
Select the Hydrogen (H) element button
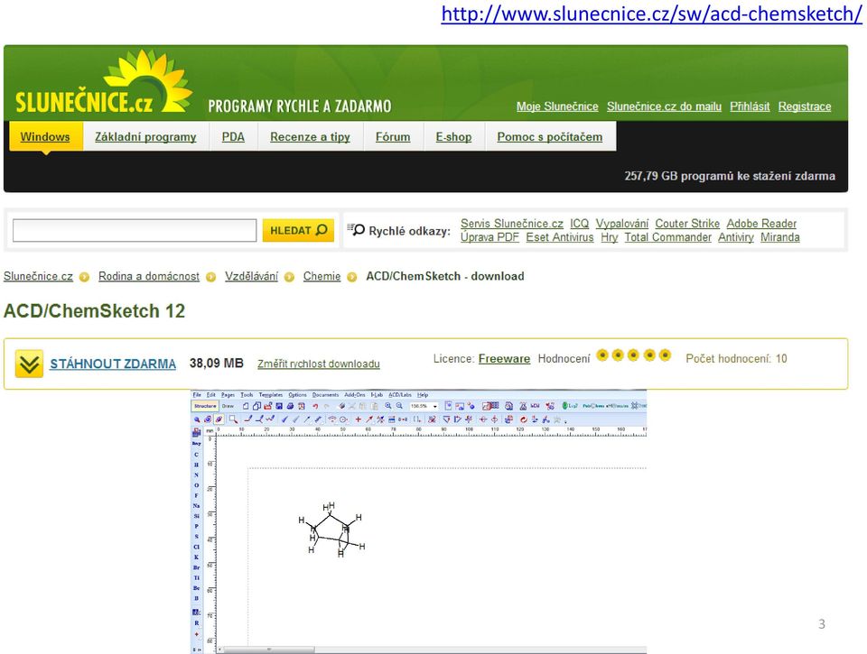click(196, 465)
